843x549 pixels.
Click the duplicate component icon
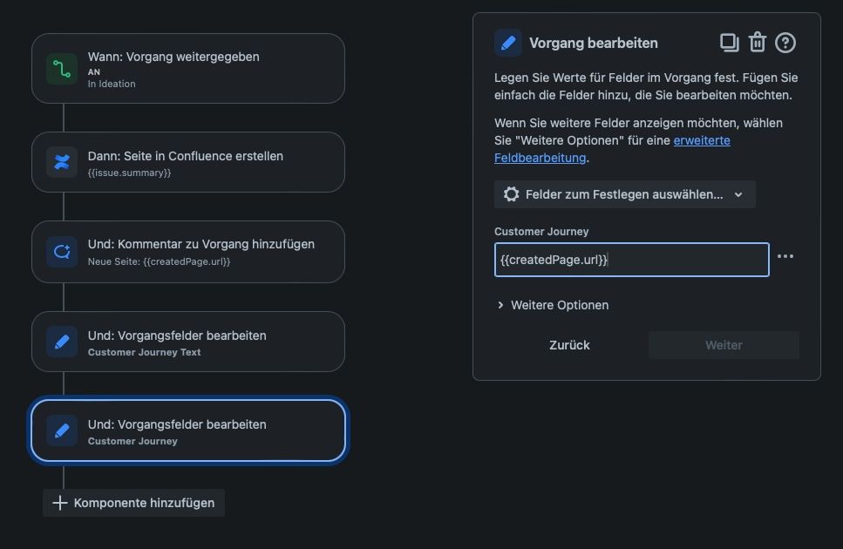point(731,42)
